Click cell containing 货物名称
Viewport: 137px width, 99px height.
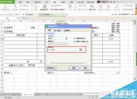[x=21, y=35]
